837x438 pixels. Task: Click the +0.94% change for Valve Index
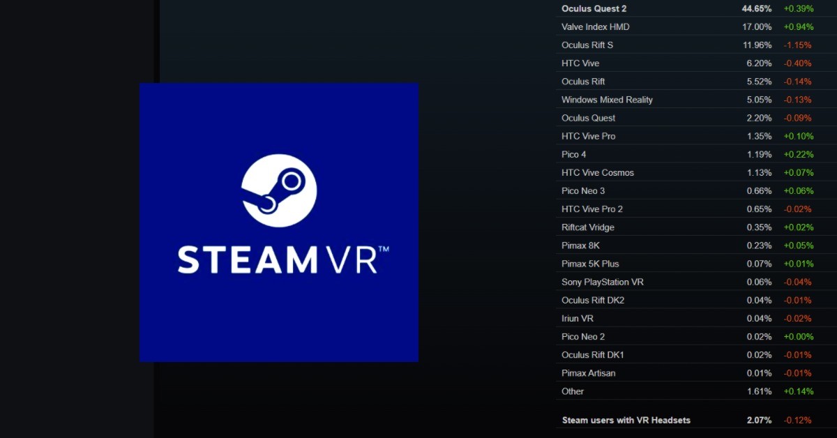coord(797,27)
